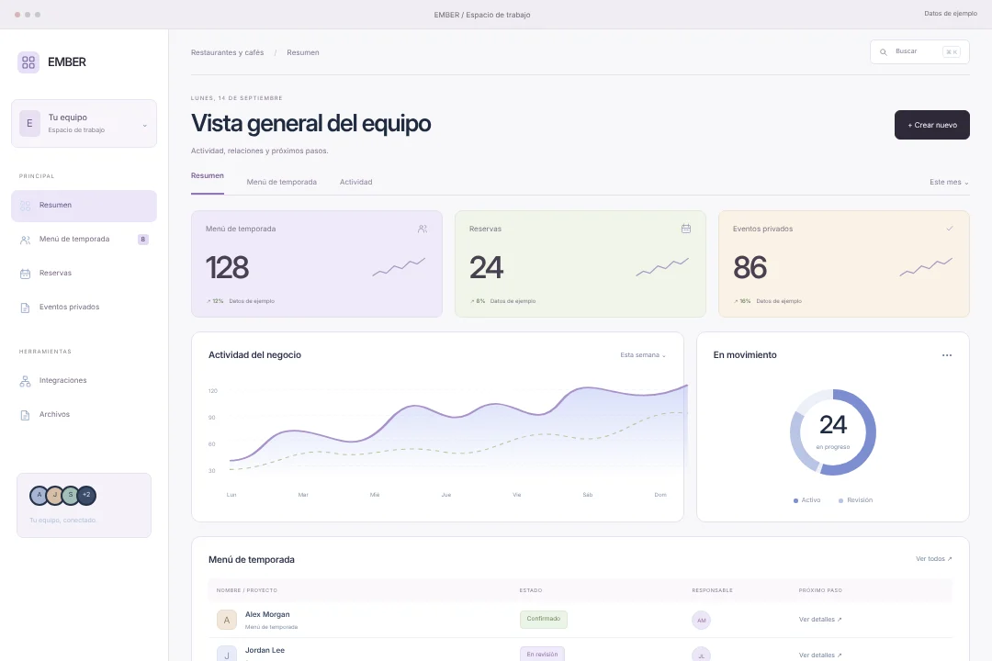Click the Jordan Lee name in the table
Image resolution: width=992 pixels, height=661 pixels.
265,650
